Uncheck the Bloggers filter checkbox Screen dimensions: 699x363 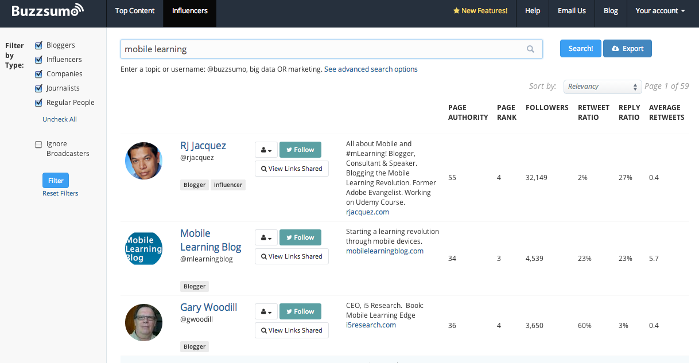tap(39, 45)
